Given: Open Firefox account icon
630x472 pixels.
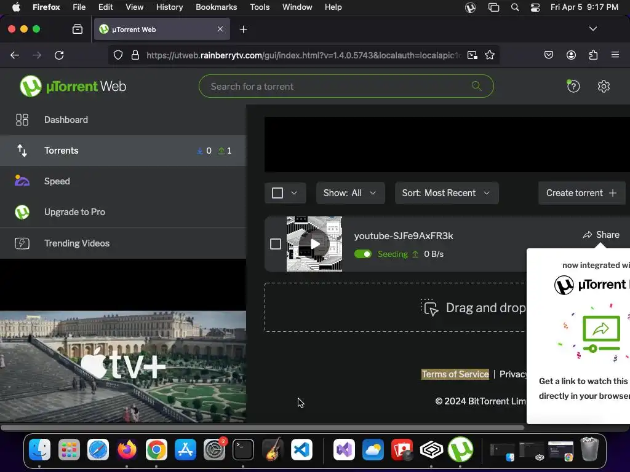Looking at the screenshot, I should tap(571, 55).
